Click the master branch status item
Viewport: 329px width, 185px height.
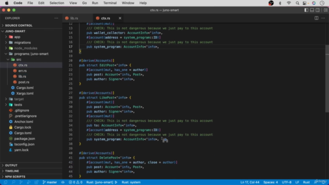tap(50, 182)
